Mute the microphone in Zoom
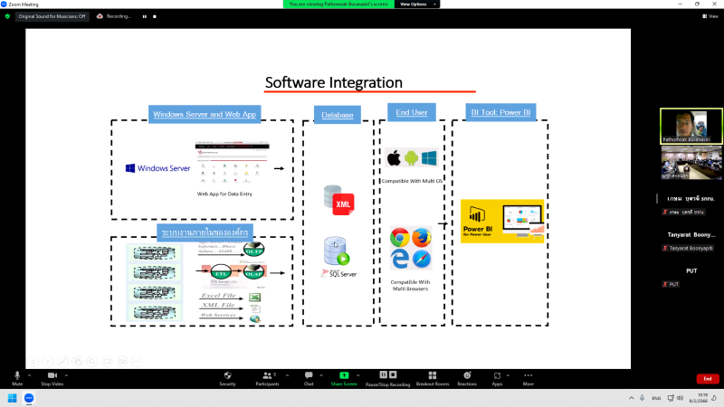This screenshot has height=407, width=724. click(17, 376)
